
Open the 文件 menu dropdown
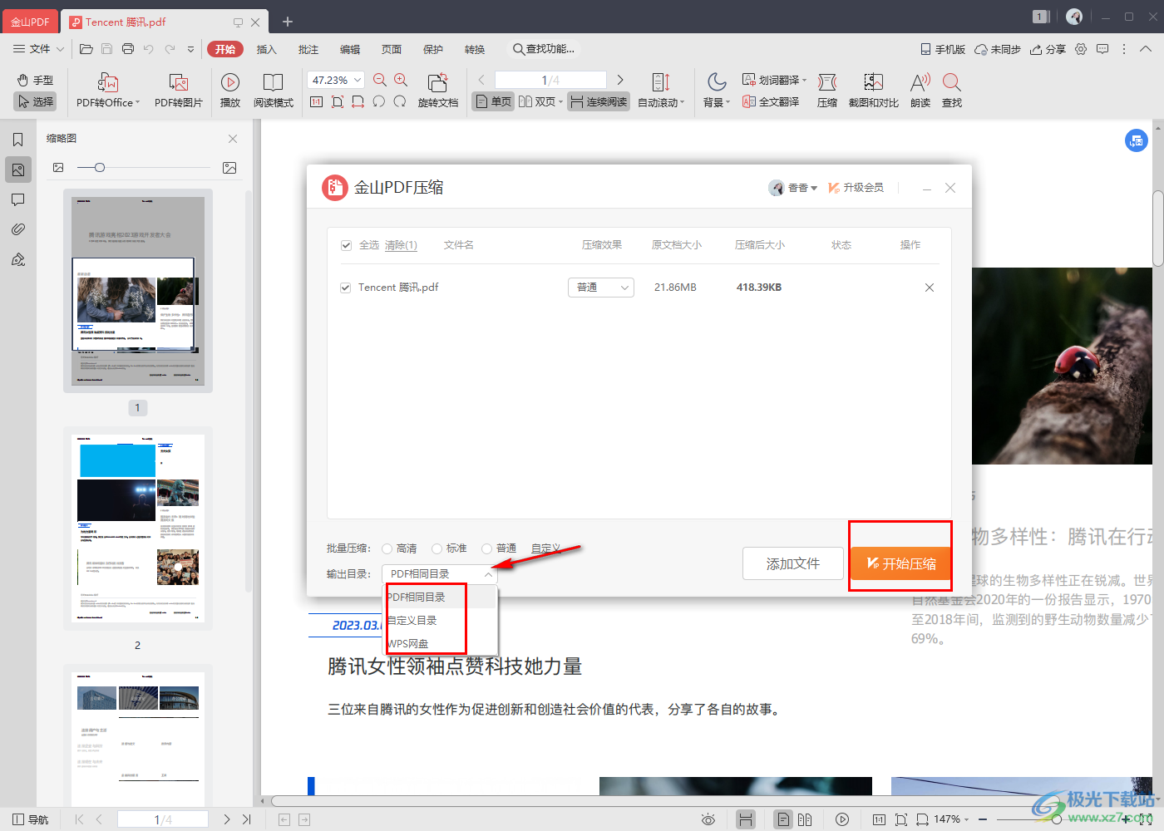pyautogui.click(x=38, y=49)
